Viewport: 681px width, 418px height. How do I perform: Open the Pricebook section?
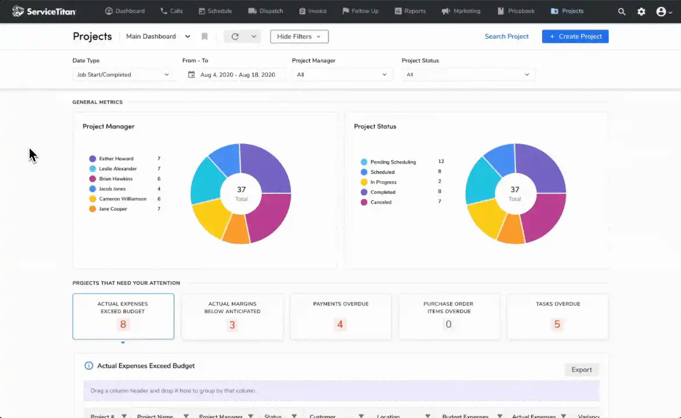pos(516,11)
